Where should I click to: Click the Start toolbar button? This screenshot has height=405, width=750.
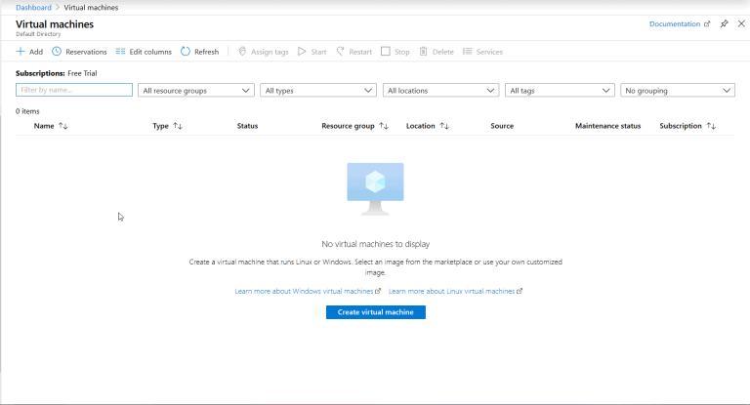[x=312, y=52]
